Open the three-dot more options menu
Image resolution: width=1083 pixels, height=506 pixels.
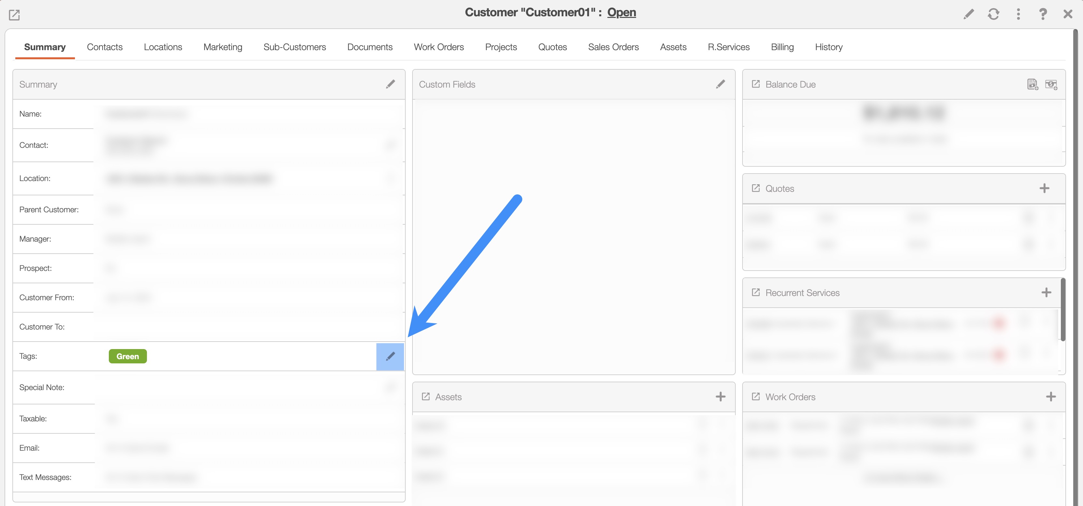1018,14
